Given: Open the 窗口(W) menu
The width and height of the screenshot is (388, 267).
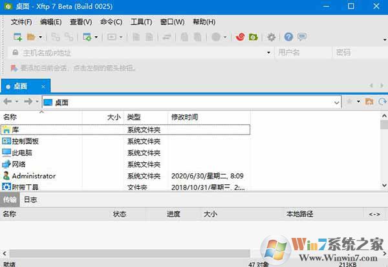Looking at the screenshot, I should click(x=172, y=22).
